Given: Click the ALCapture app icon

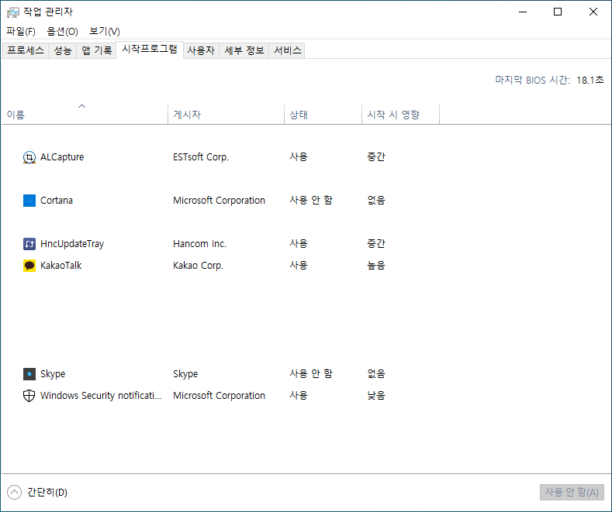Looking at the screenshot, I should click(29, 157).
